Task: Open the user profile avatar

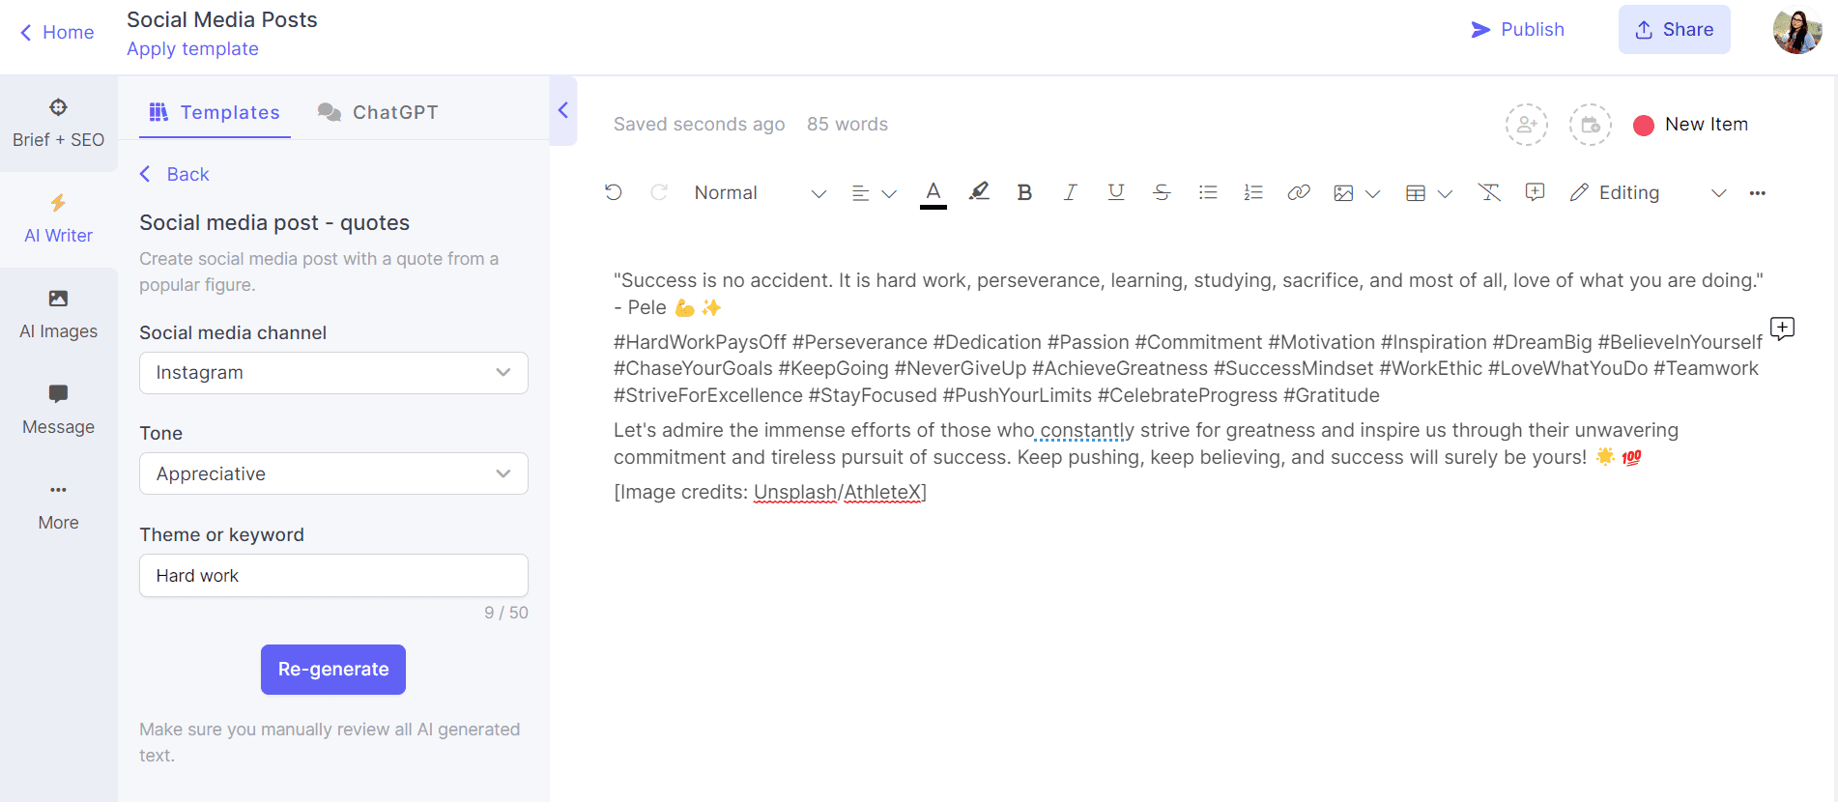Action: click(1797, 30)
